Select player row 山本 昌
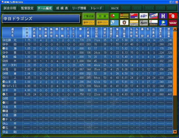179x138 pixels. pyautogui.click(x=87, y=82)
